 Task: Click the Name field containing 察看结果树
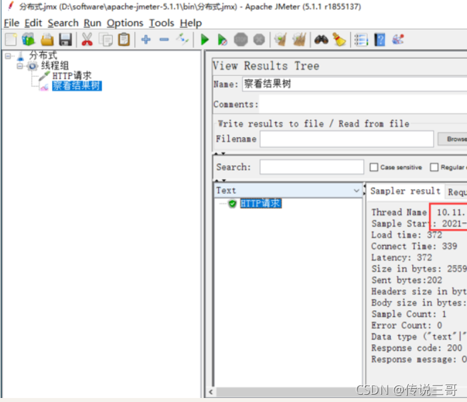(354, 84)
